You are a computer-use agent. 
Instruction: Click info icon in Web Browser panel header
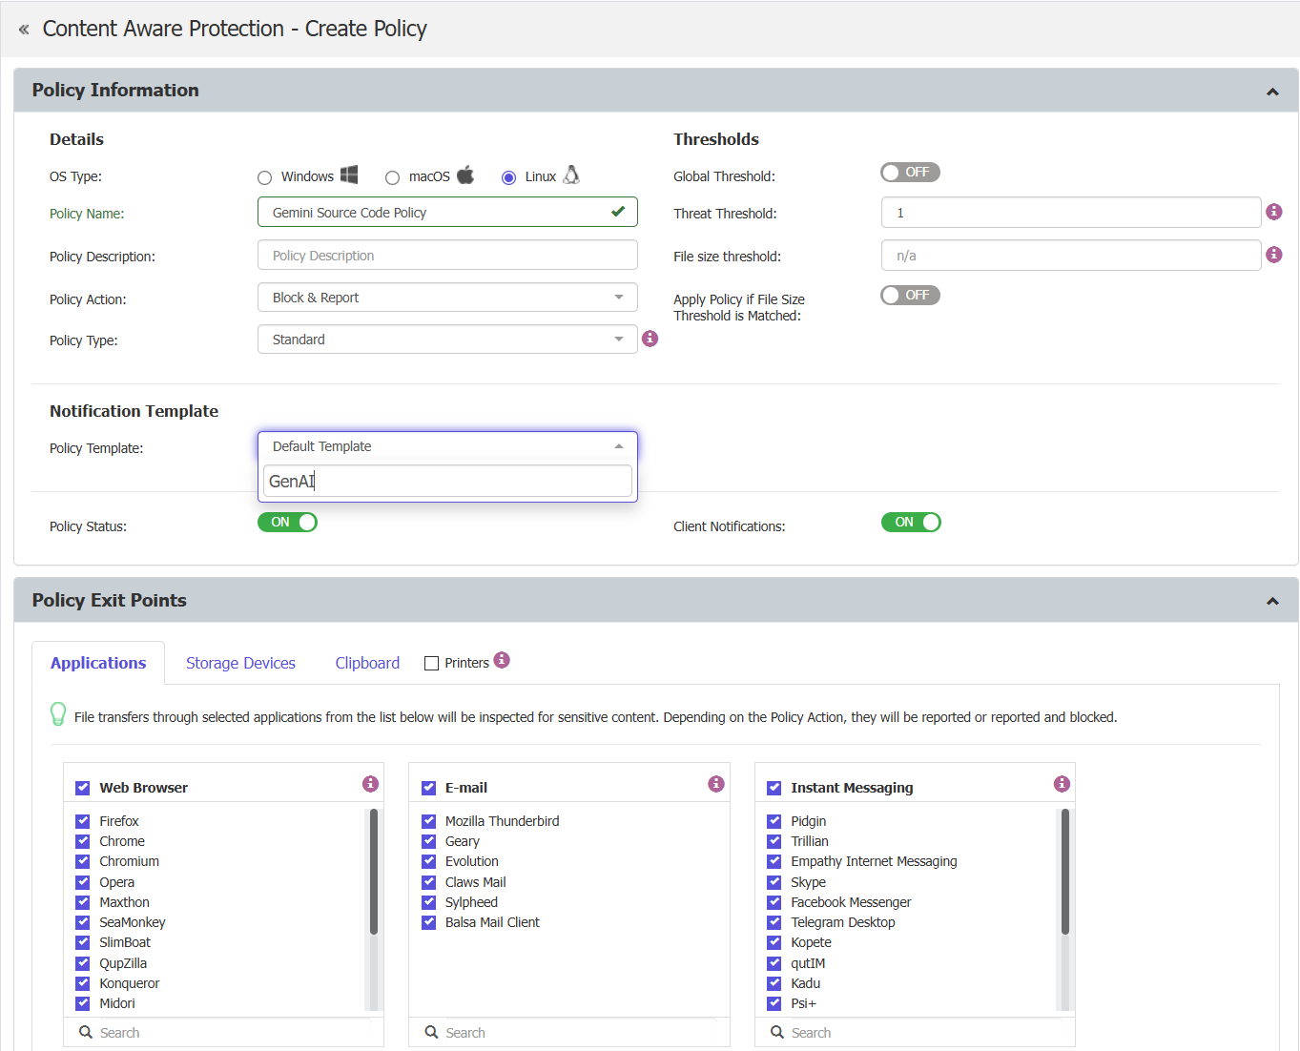(x=371, y=784)
